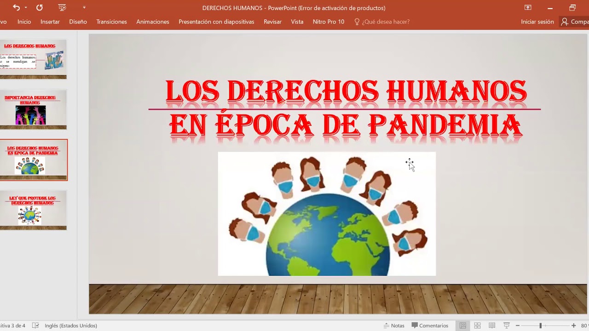Select IMPORTANCIA DERECHOS HUMANOS slide thumbnail
Viewport: 589px width, 331px height.
[33, 109]
